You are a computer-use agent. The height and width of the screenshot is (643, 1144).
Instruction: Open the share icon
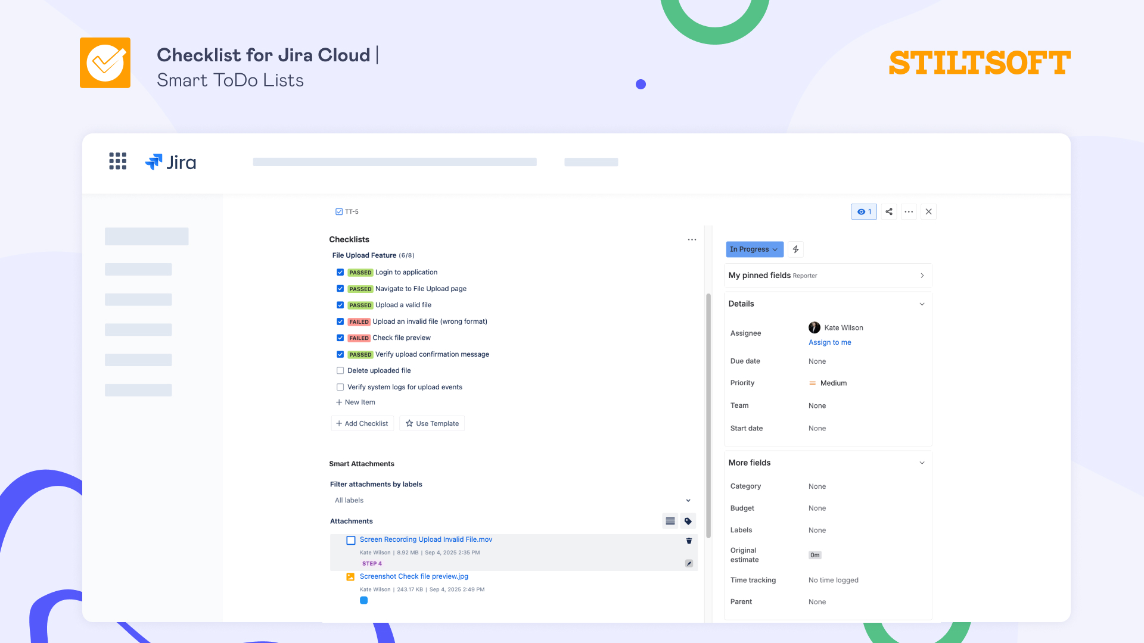point(888,211)
